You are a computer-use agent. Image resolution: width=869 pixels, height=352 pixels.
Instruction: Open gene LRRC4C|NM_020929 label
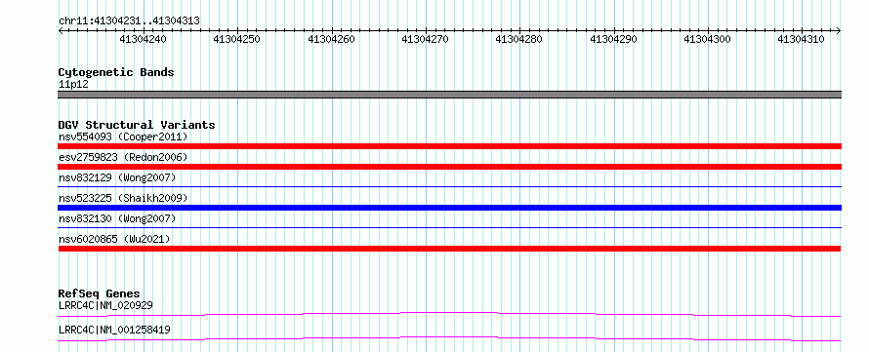105,305
